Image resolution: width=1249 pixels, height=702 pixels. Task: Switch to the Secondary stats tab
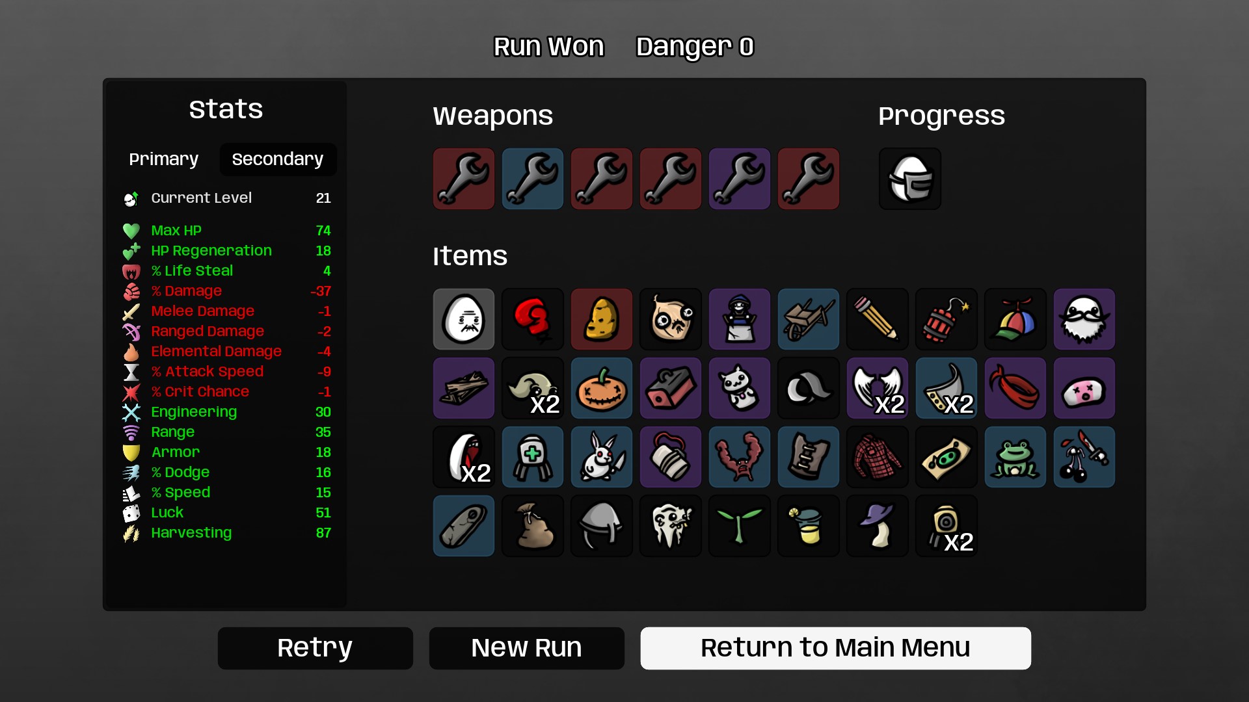point(278,159)
